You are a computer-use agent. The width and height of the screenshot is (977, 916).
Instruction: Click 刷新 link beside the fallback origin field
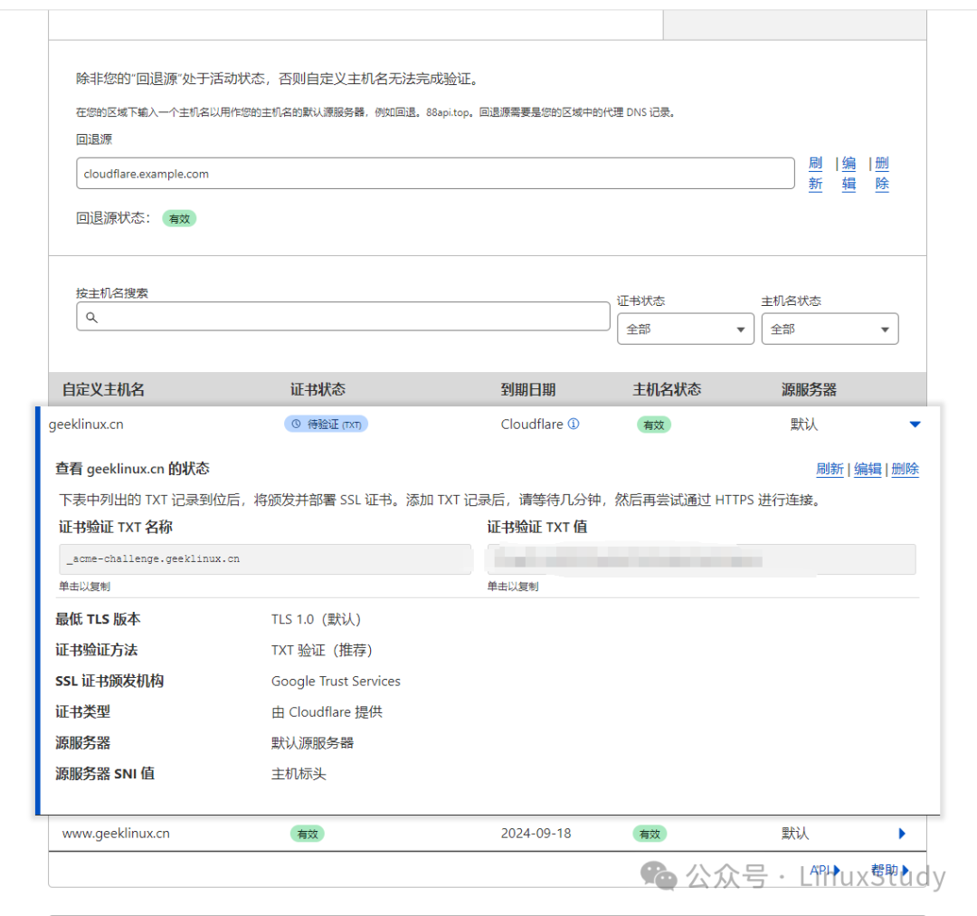coord(815,174)
